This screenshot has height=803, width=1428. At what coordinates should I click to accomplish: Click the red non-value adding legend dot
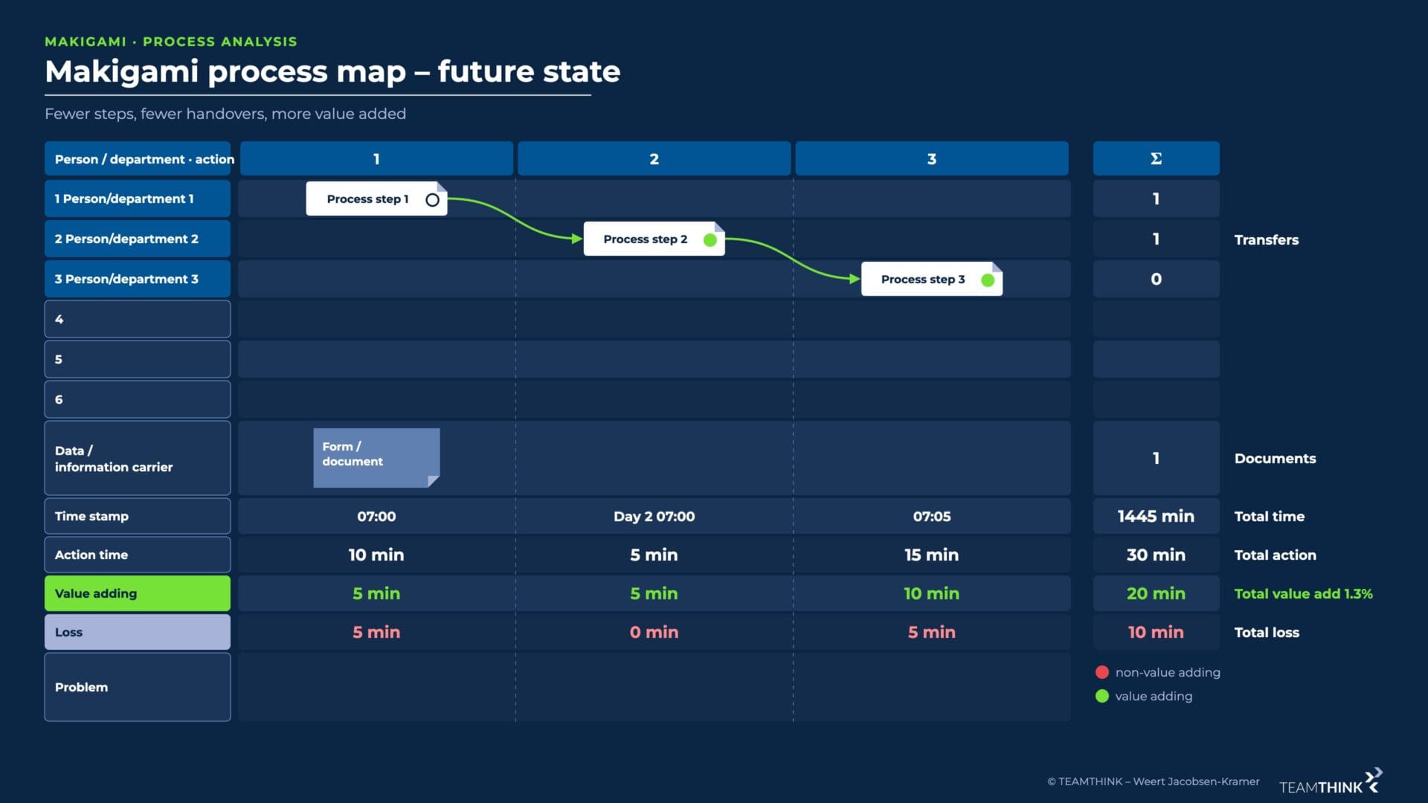click(x=1102, y=672)
